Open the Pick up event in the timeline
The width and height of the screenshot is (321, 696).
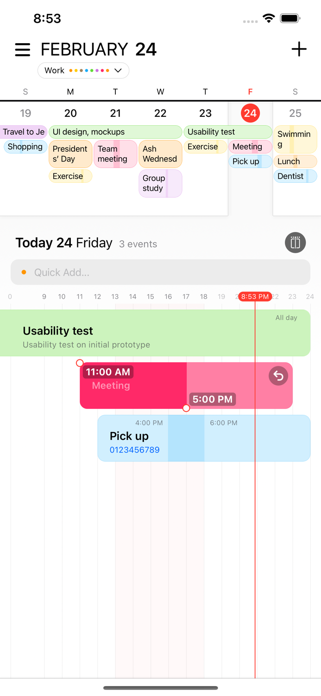(x=130, y=436)
